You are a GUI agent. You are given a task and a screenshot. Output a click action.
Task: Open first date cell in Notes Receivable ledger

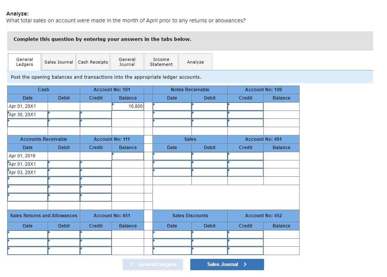pyautogui.click(x=172, y=106)
